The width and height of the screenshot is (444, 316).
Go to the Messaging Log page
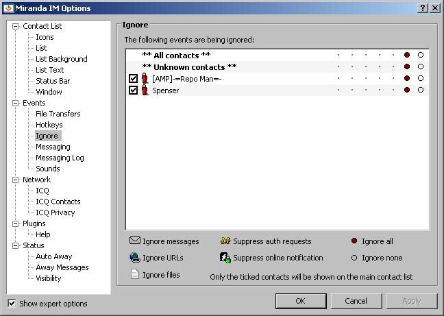[60, 158]
